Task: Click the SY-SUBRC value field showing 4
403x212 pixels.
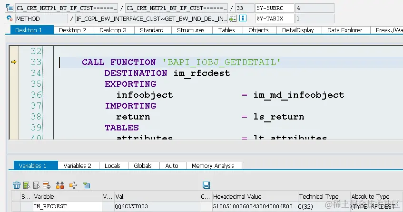Action: coord(315,8)
